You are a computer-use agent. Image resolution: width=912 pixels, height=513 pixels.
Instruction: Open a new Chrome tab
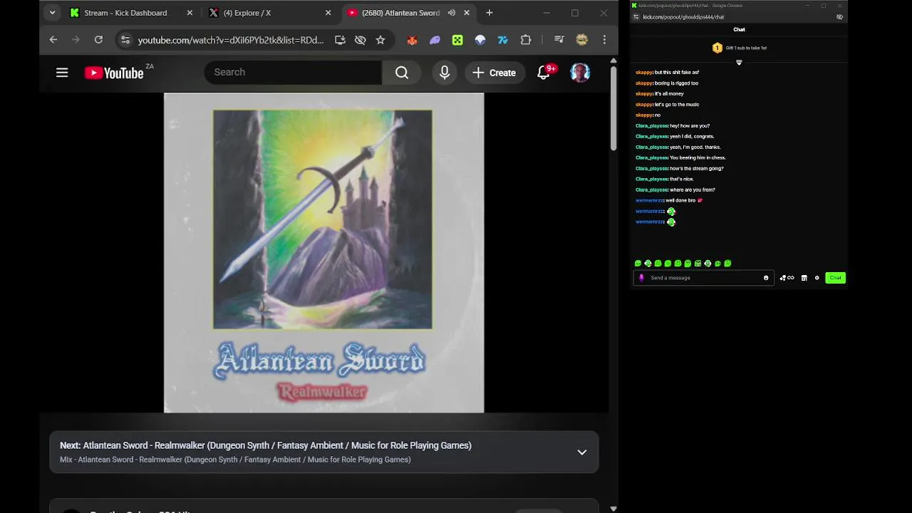[489, 13]
